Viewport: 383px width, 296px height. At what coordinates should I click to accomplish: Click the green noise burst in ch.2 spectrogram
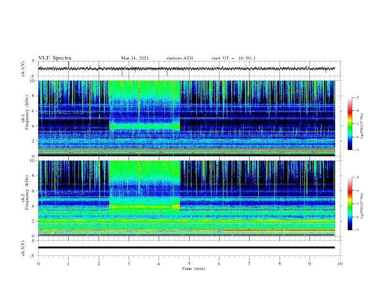coord(145,185)
